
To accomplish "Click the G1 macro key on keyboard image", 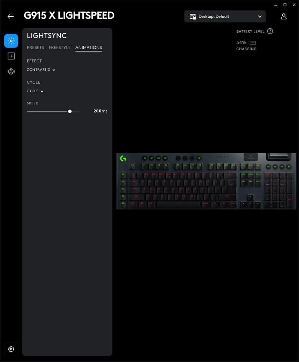I will 123,174.
